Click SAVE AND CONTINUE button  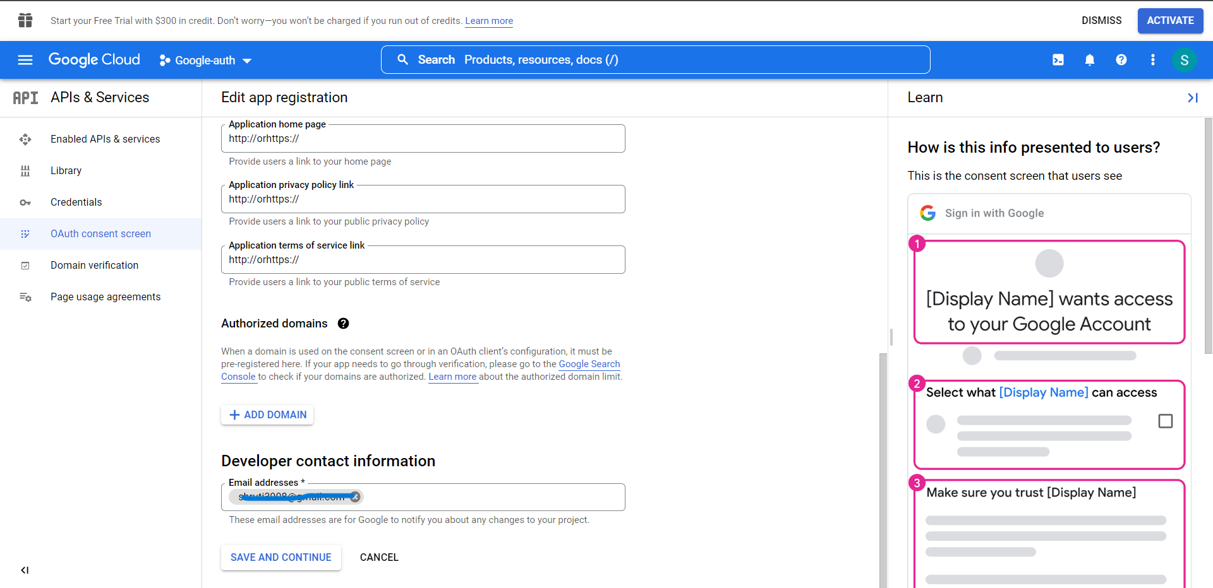(281, 558)
